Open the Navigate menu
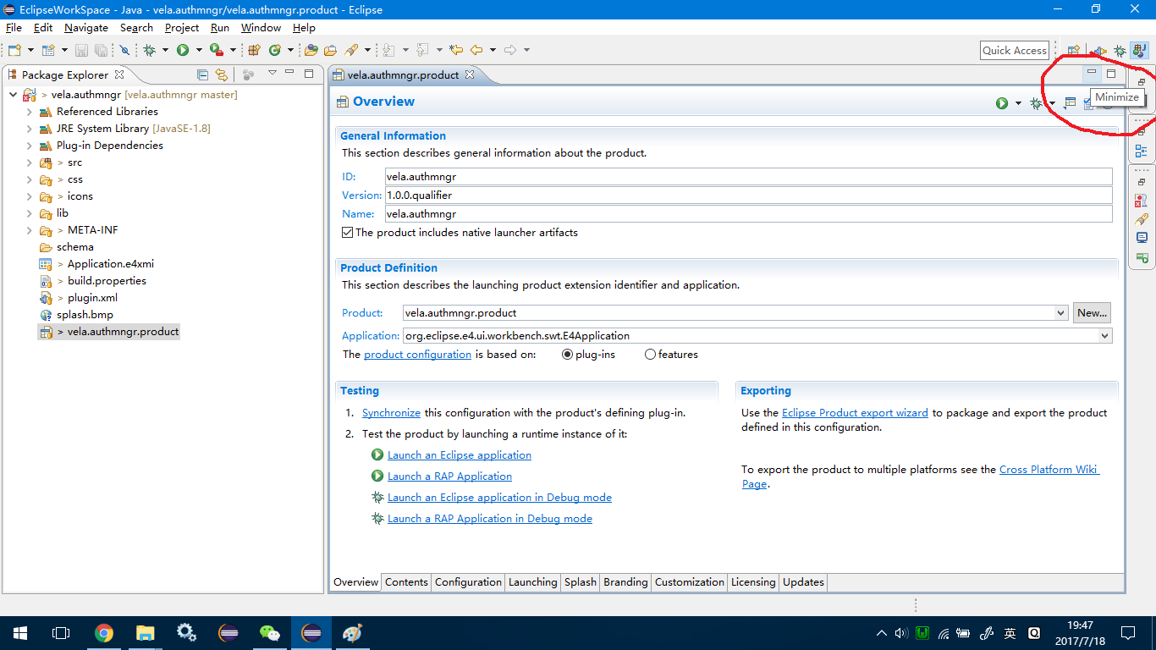 click(x=86, y=28)
